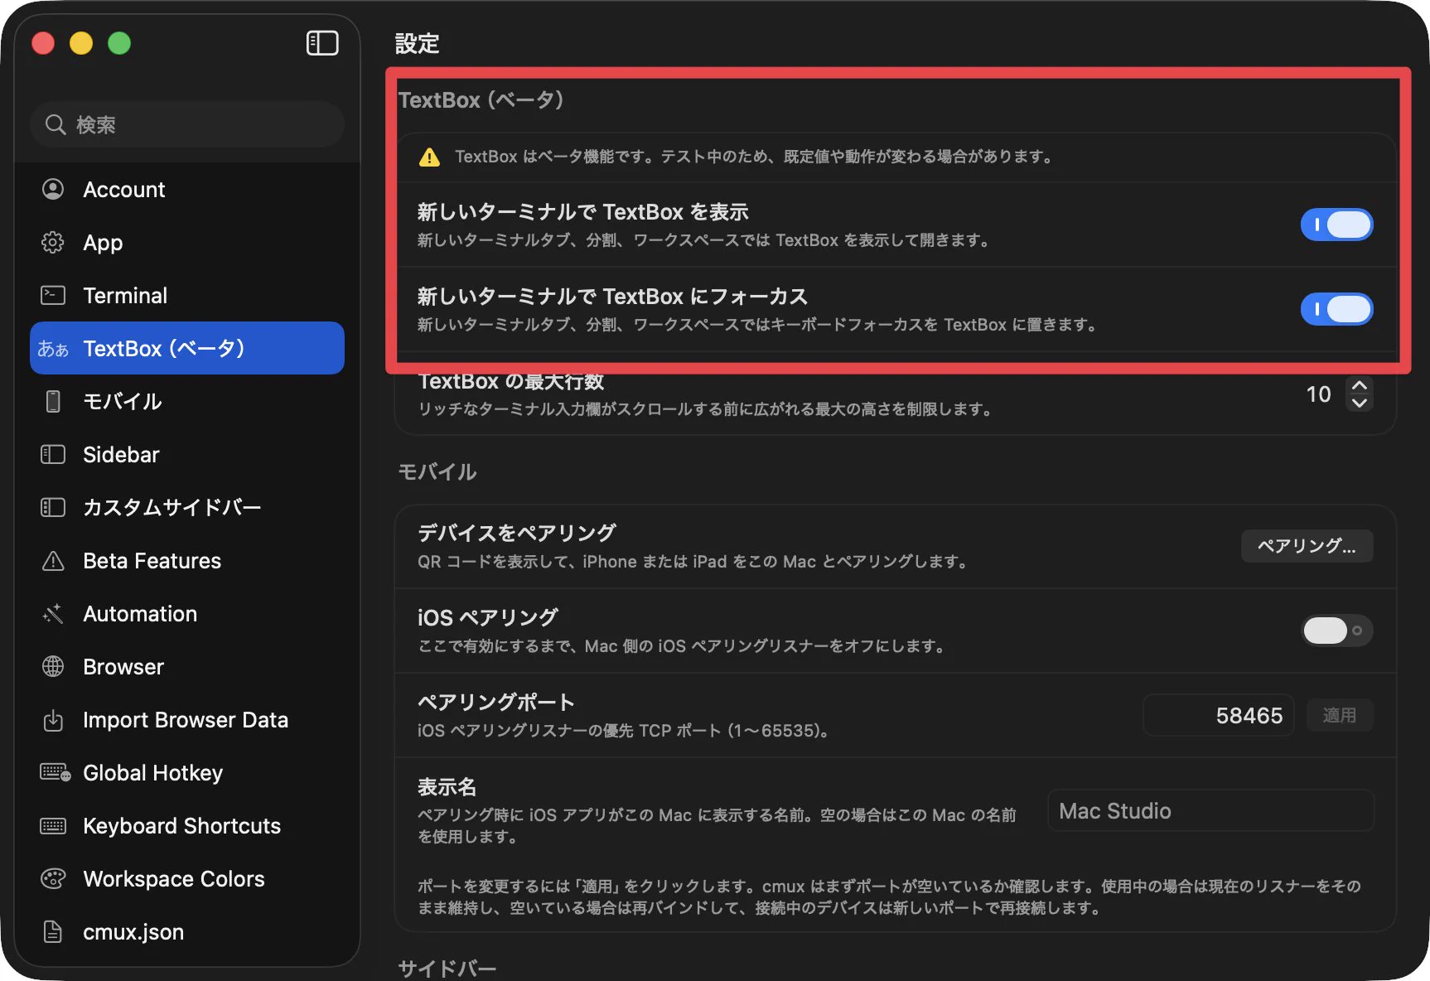Click the yellow beta warning icon
1430x981 pixels.
pyautogui.click(x=429, y=157)
